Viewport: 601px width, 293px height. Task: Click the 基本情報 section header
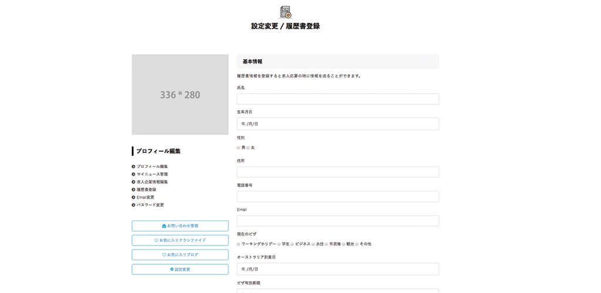tap(337, 61)
